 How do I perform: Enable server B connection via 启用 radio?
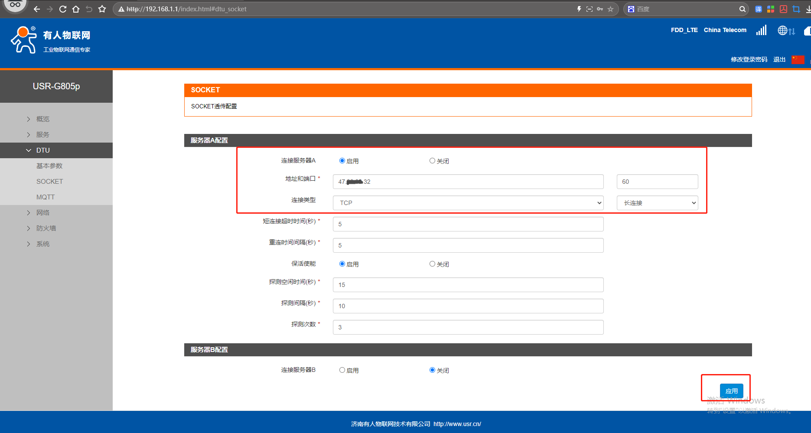[342, 370]
